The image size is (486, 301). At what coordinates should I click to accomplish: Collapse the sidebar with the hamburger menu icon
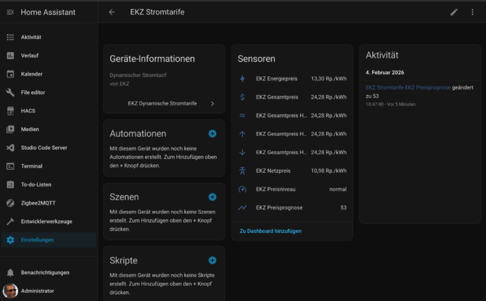click(x=10, y=12)
